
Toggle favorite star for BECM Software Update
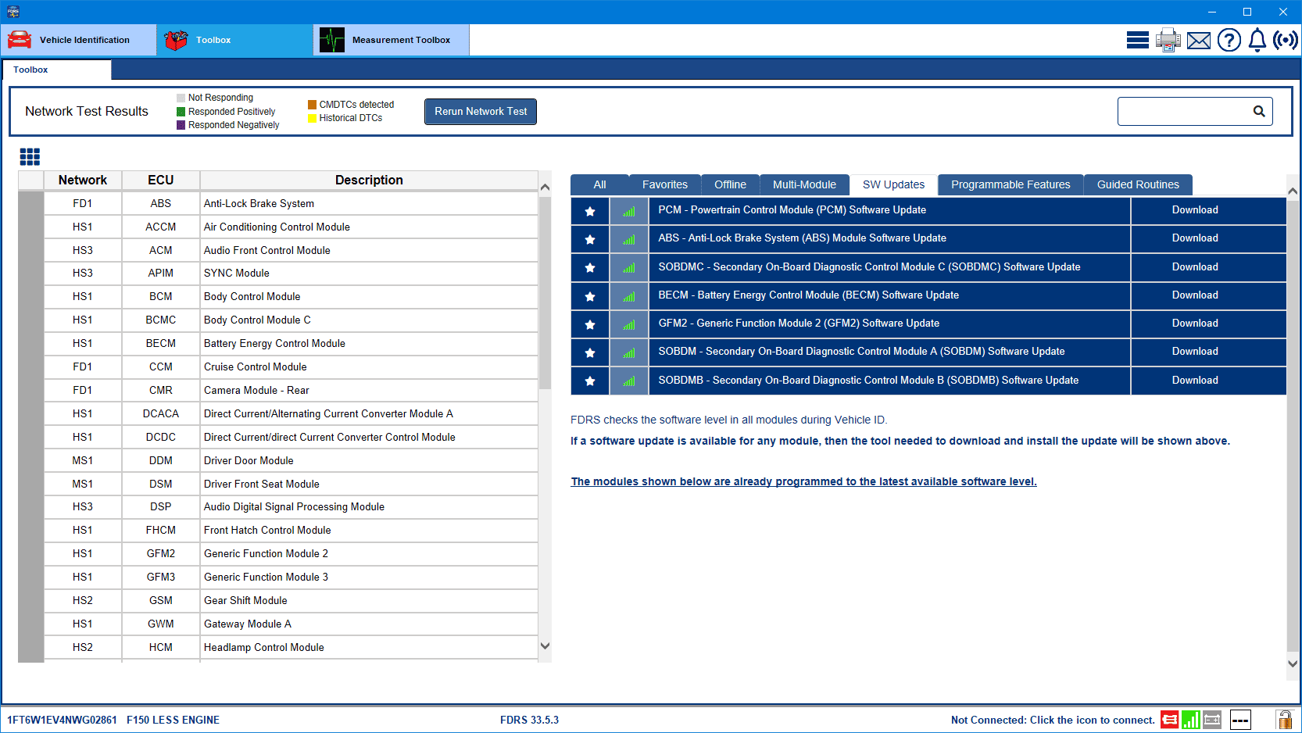pos(590,296)
